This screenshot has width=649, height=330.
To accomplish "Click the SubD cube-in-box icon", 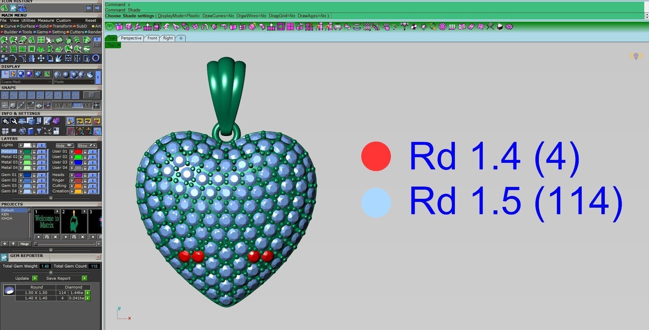I will (x=157, y=27).
